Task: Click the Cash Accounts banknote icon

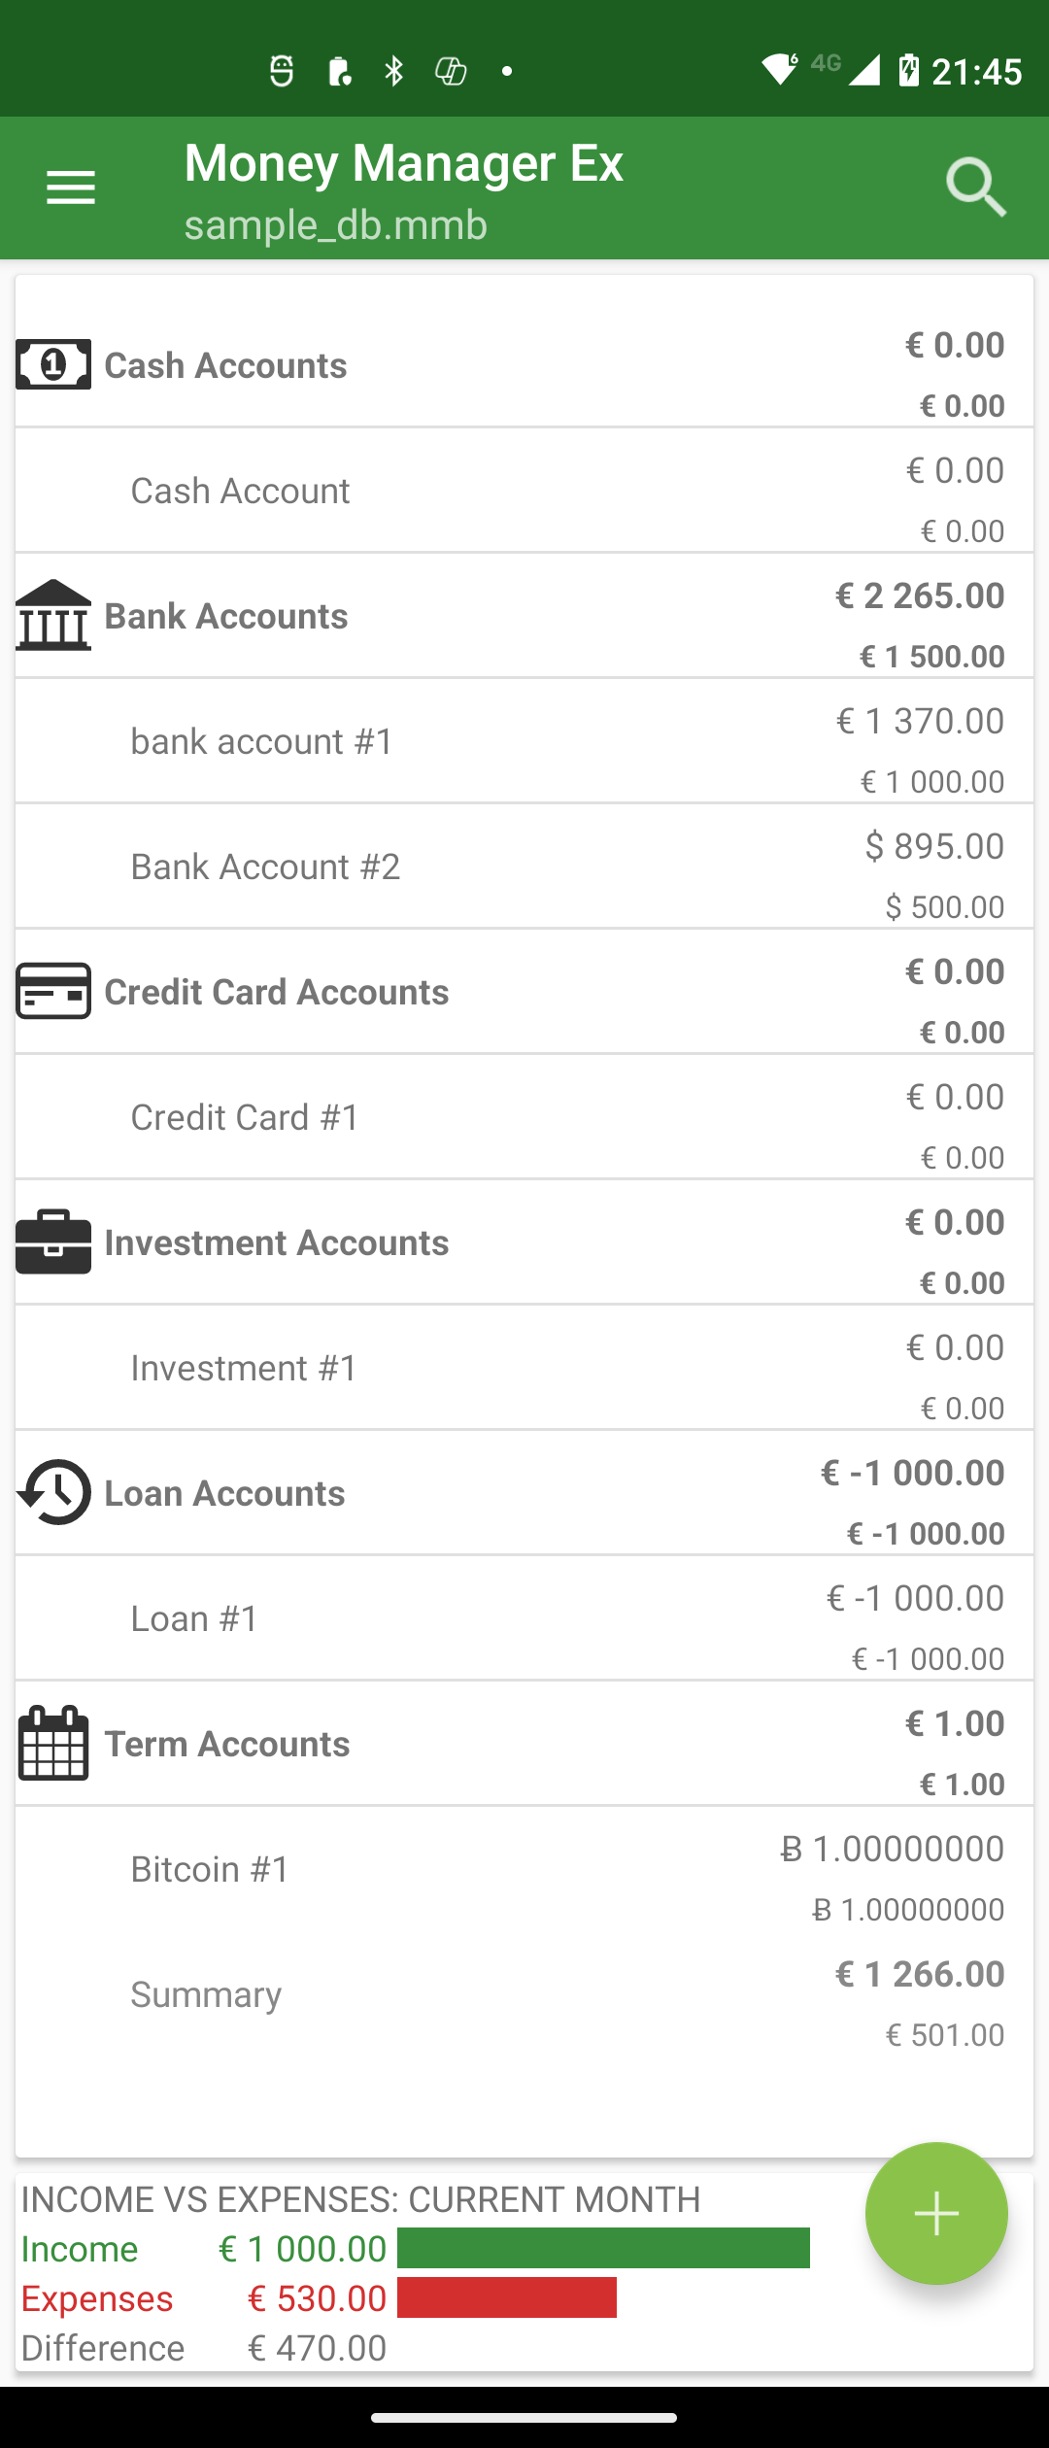Action: pyautogui.click(x=53, y=365)
